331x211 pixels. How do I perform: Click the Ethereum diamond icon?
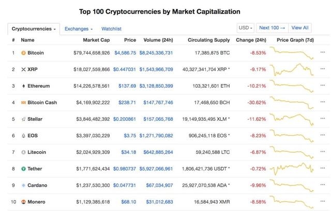pos(23,86)
